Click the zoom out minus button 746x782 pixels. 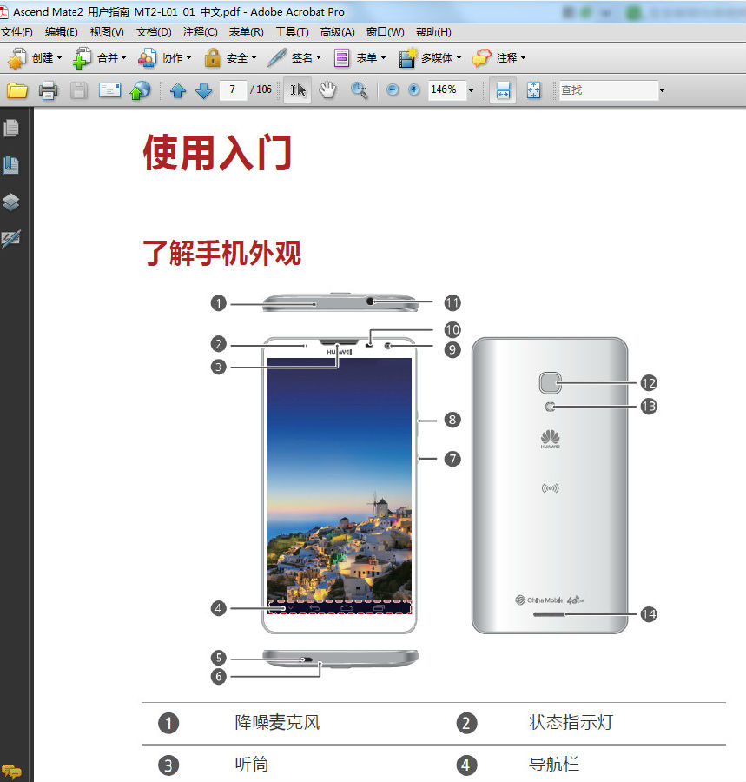tap(392, 89)
